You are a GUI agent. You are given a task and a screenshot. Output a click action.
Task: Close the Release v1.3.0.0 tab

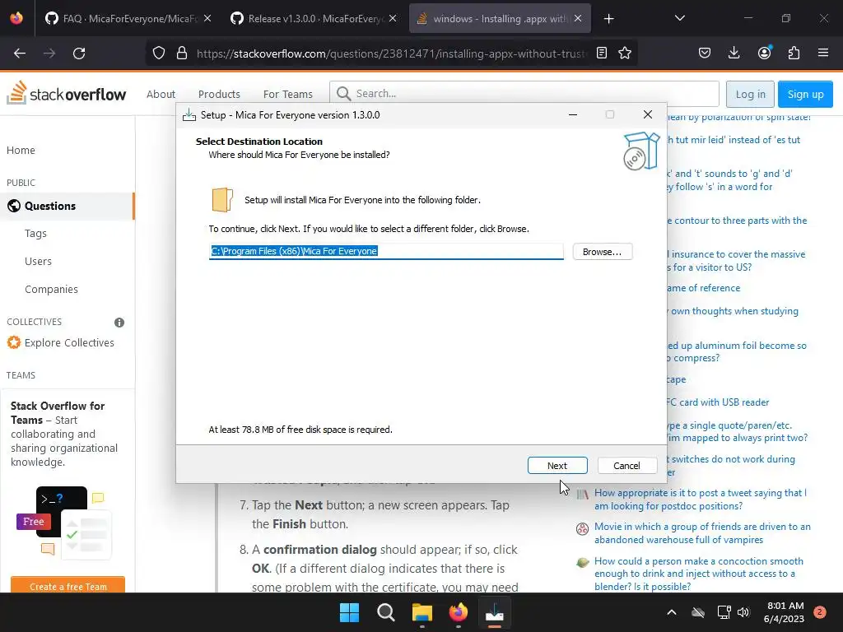(393, 18)
